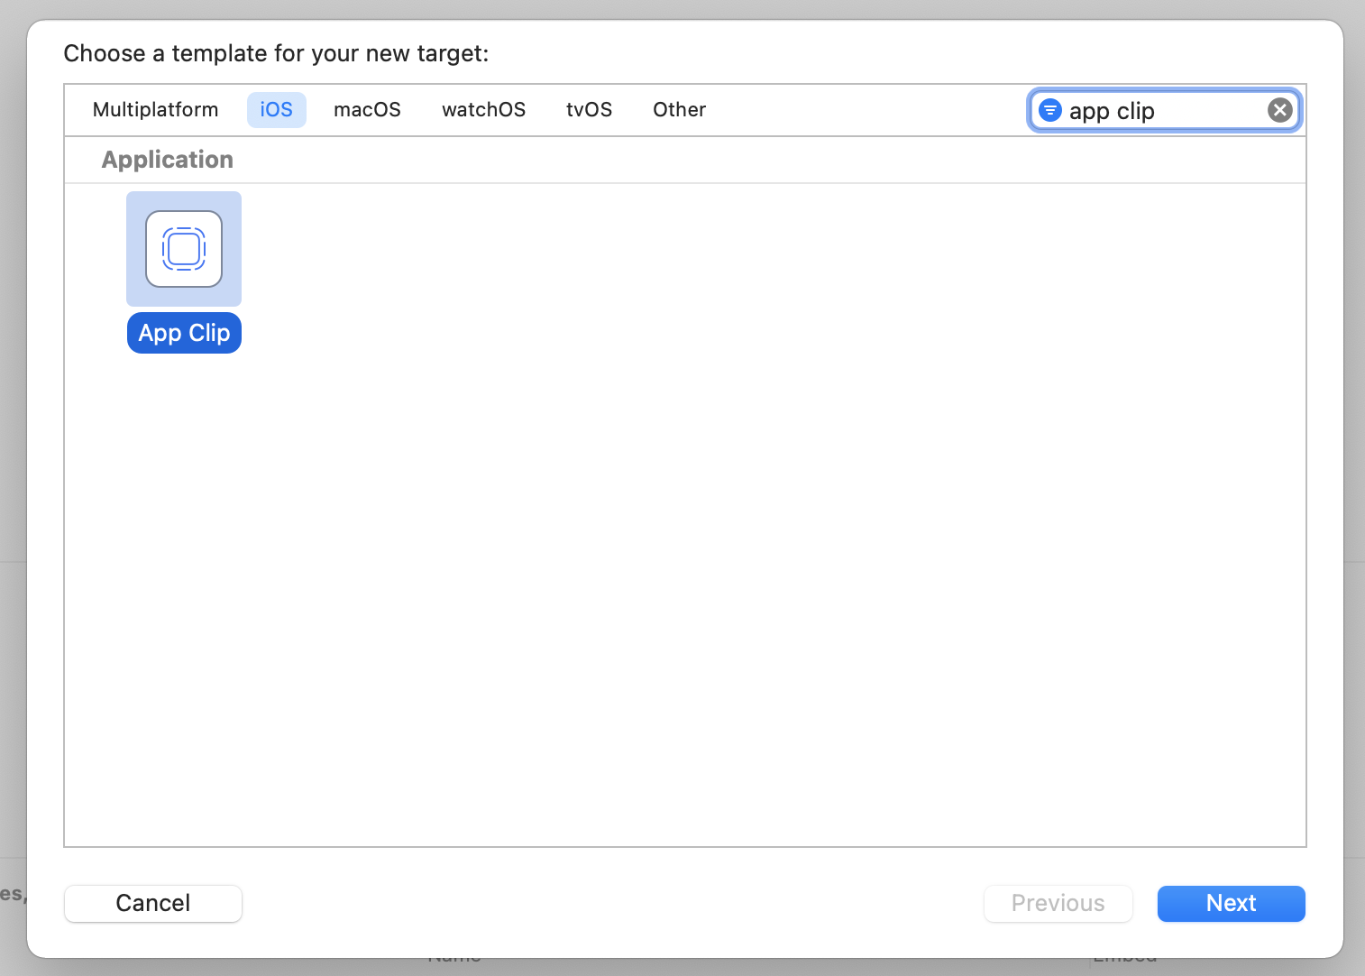The width and height of the screenshot is (1365, 976).
Task: Switch to the Other tab
Action: pos(680,110)
